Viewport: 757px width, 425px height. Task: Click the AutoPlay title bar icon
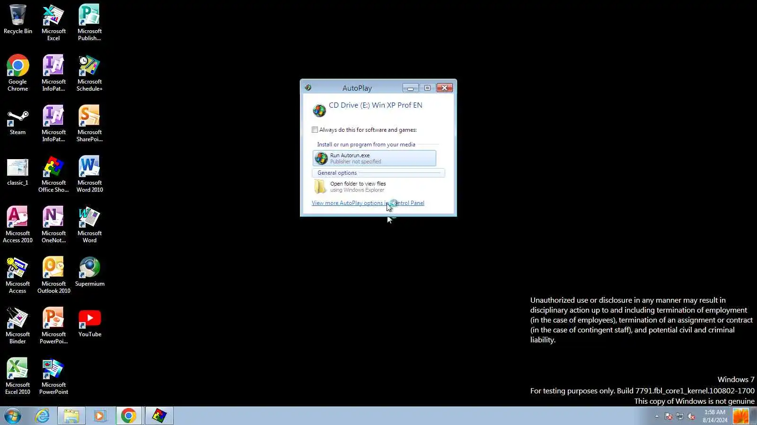(x=308, y=88)
